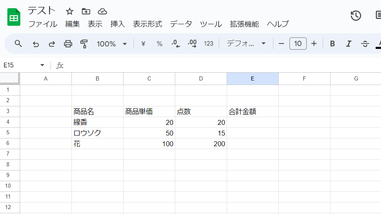Open the move-to-folder icon beside title

86,11
